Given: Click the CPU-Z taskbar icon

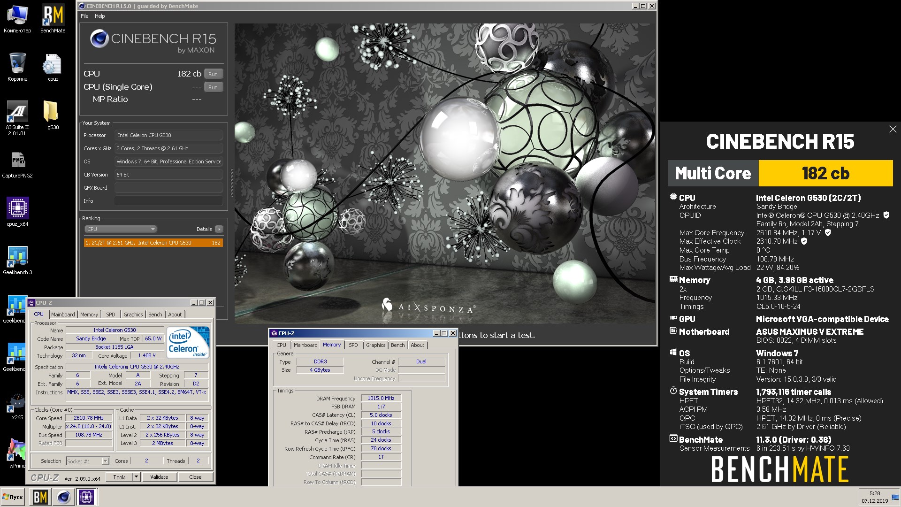Looking at the screenshot, I should pyautogui.click(x=86, y=497).
